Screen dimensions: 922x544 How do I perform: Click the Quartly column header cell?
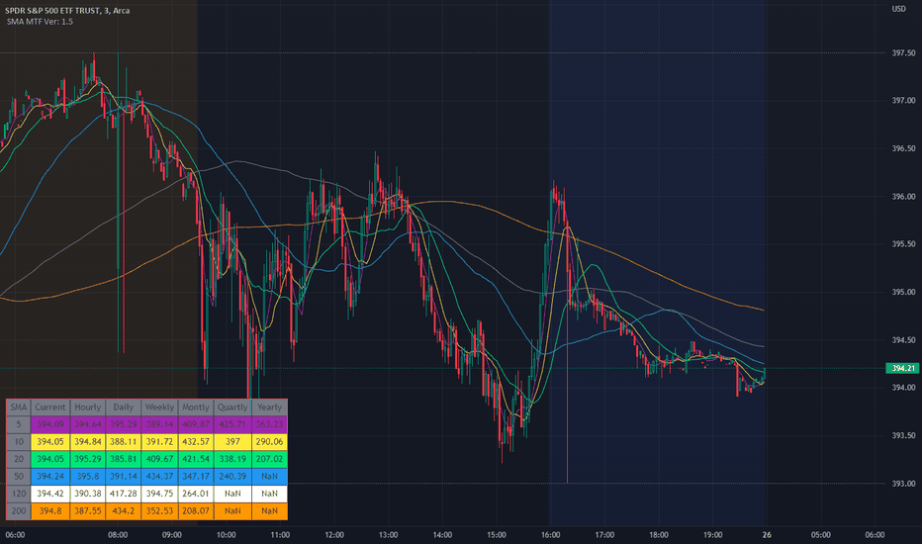(x=232, y=407)
